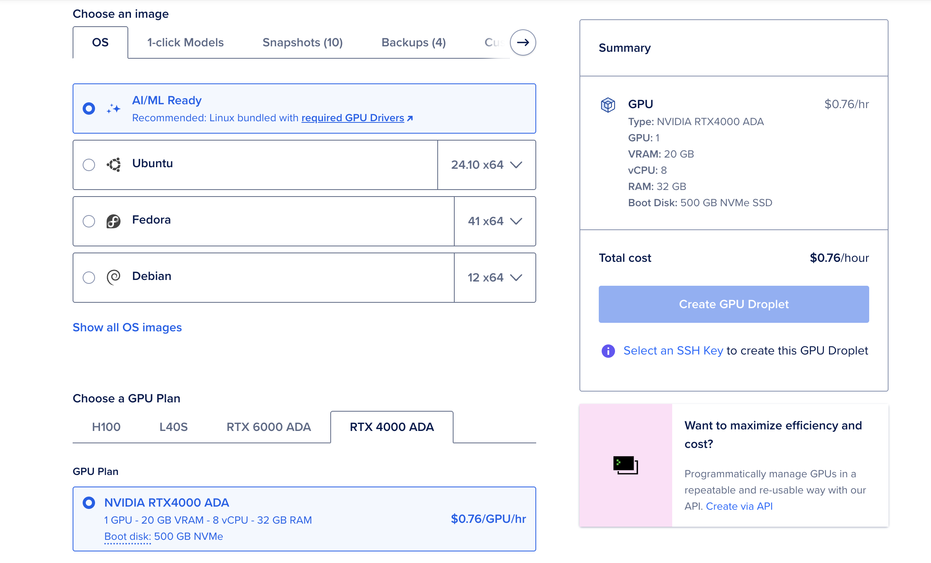This screenshot has height=563, width=931.
Task: Open the Ubuntu 24.10 x64 version dropdown
Action: (x=487, y=165)
